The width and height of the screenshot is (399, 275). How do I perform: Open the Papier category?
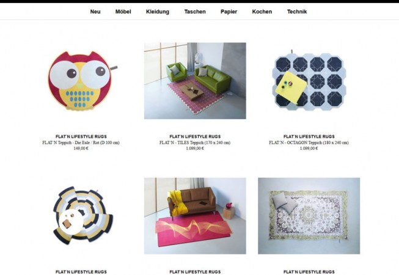(x=229, y=12)
